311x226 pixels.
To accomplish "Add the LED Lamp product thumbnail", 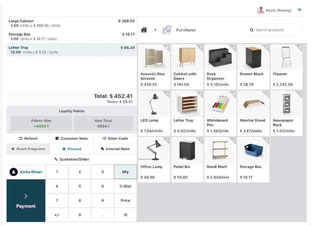I will [x=154, y=104].
